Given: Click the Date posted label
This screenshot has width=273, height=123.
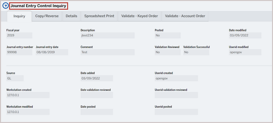Looking at the screenshot, I should tap(88, 107).
